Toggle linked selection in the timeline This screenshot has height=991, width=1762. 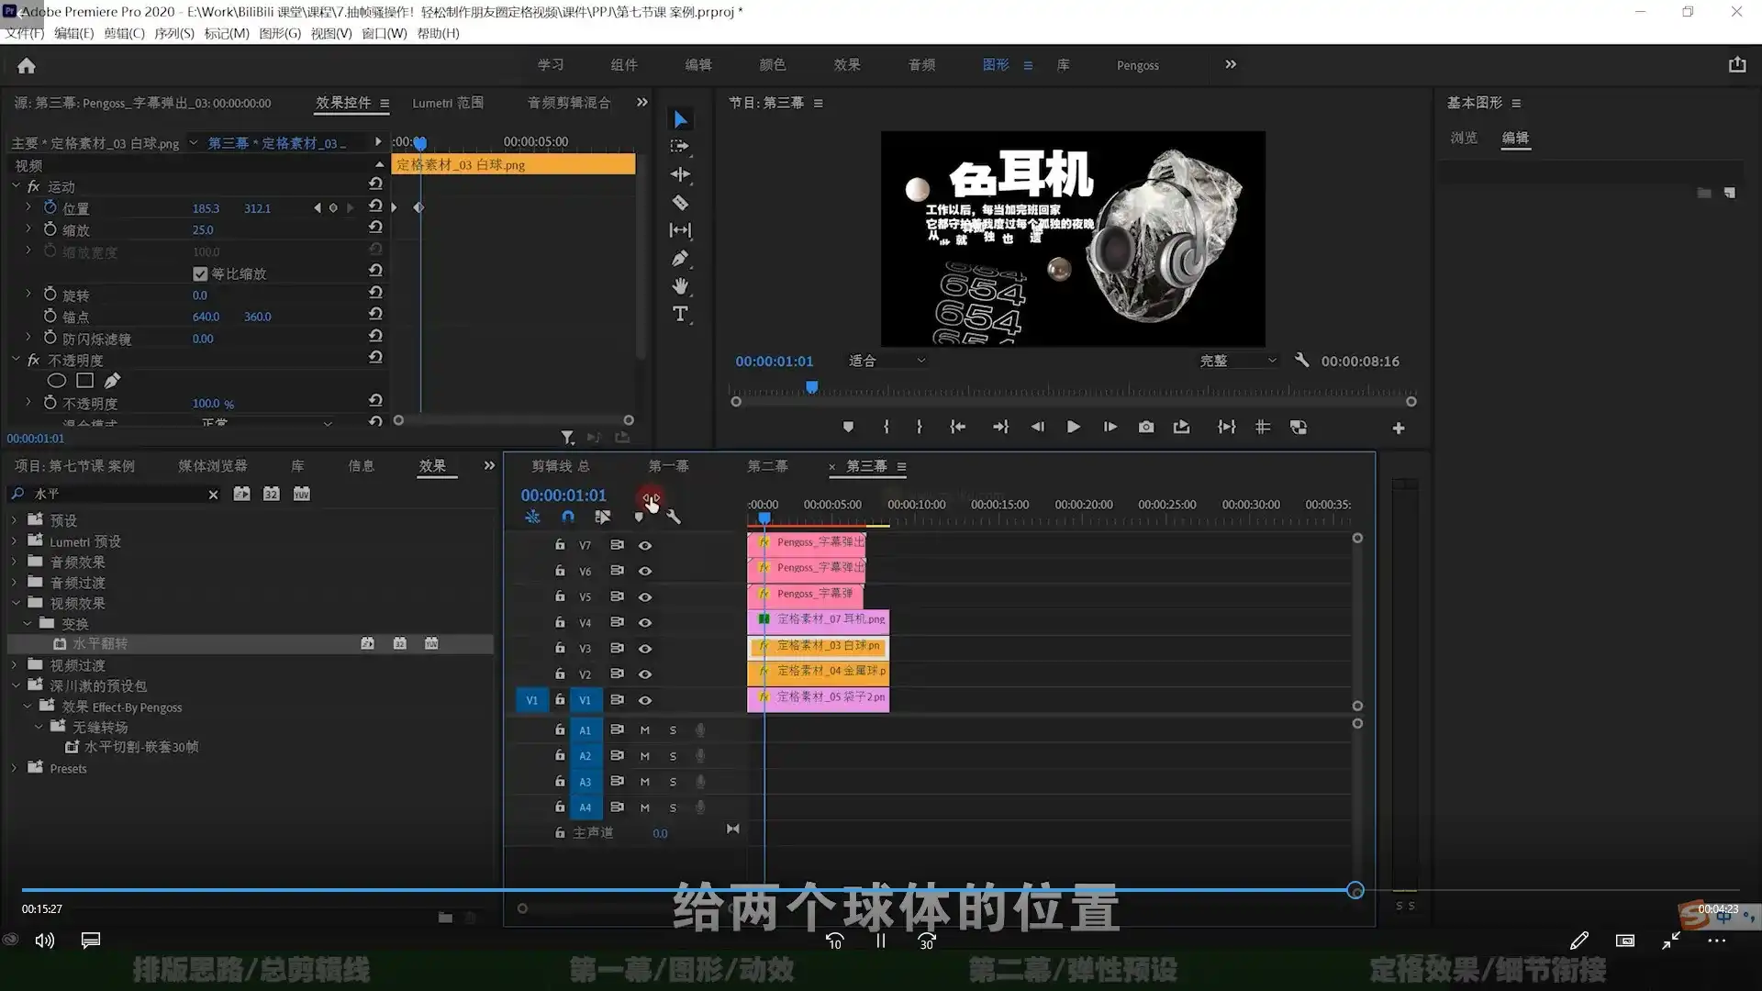point(602,517)
